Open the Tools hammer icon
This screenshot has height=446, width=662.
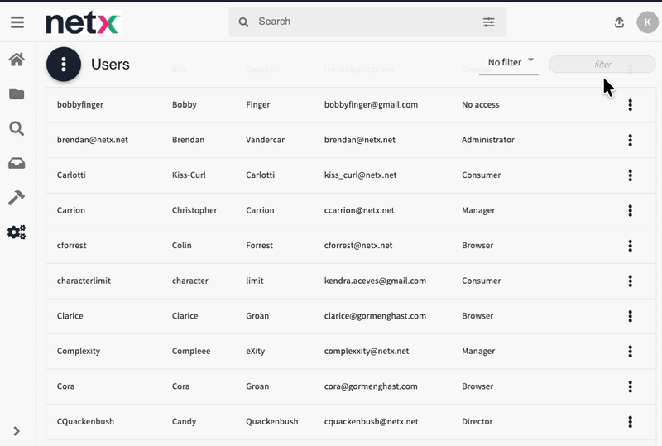(x=17, y=198)
